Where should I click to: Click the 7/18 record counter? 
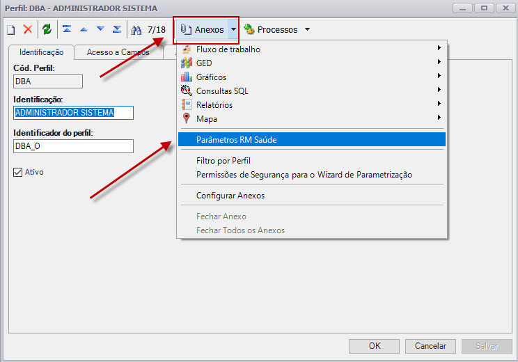(156, 30)
